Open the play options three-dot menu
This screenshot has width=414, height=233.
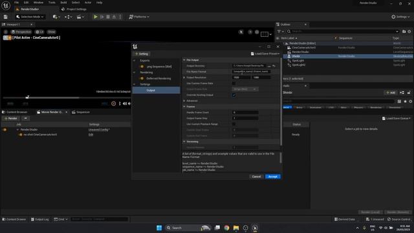120,17
